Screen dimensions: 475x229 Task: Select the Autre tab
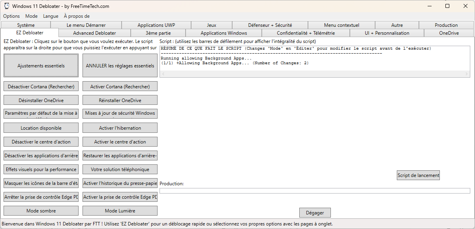click(x=397, y=25)
